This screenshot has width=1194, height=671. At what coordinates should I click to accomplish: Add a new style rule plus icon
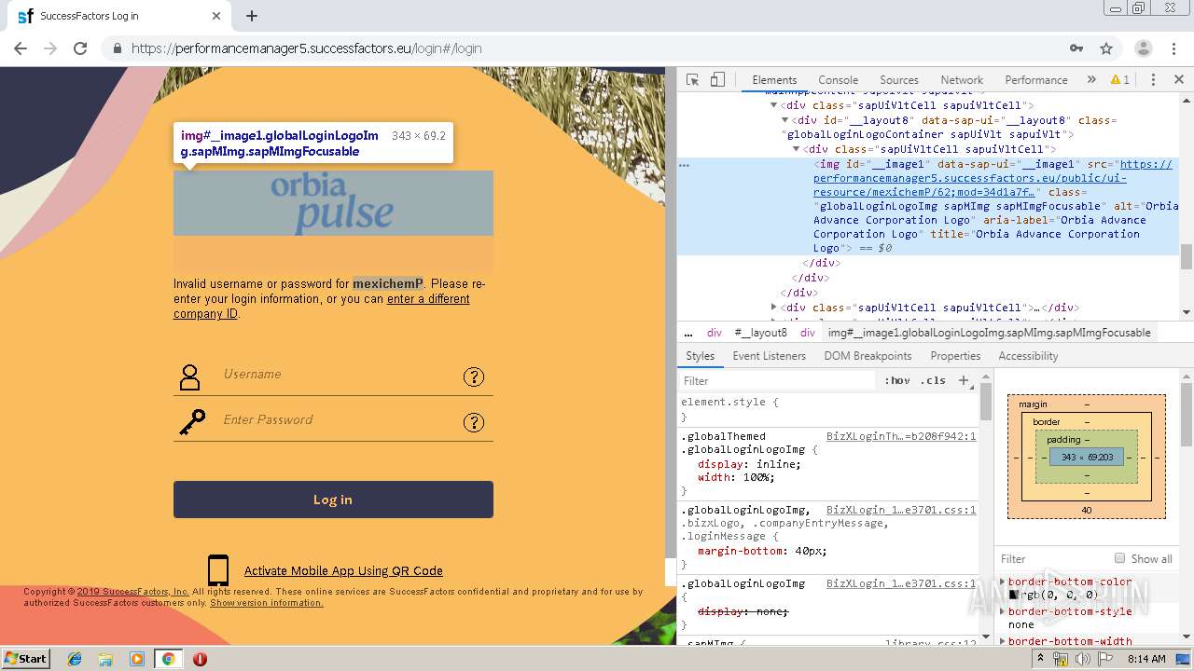(964, 380)
